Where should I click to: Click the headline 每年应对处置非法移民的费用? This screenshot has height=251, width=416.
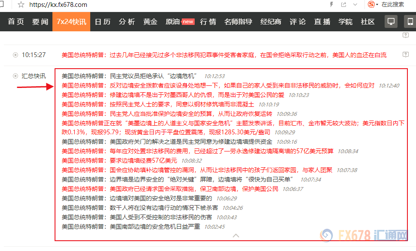(197, 151)
